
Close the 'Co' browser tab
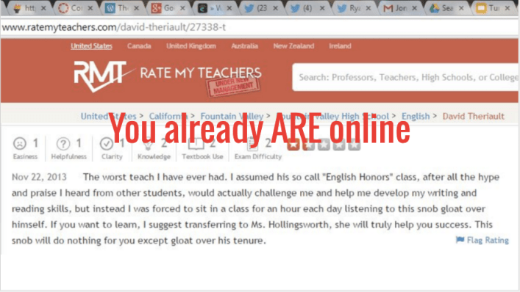[x=90, y=8]
